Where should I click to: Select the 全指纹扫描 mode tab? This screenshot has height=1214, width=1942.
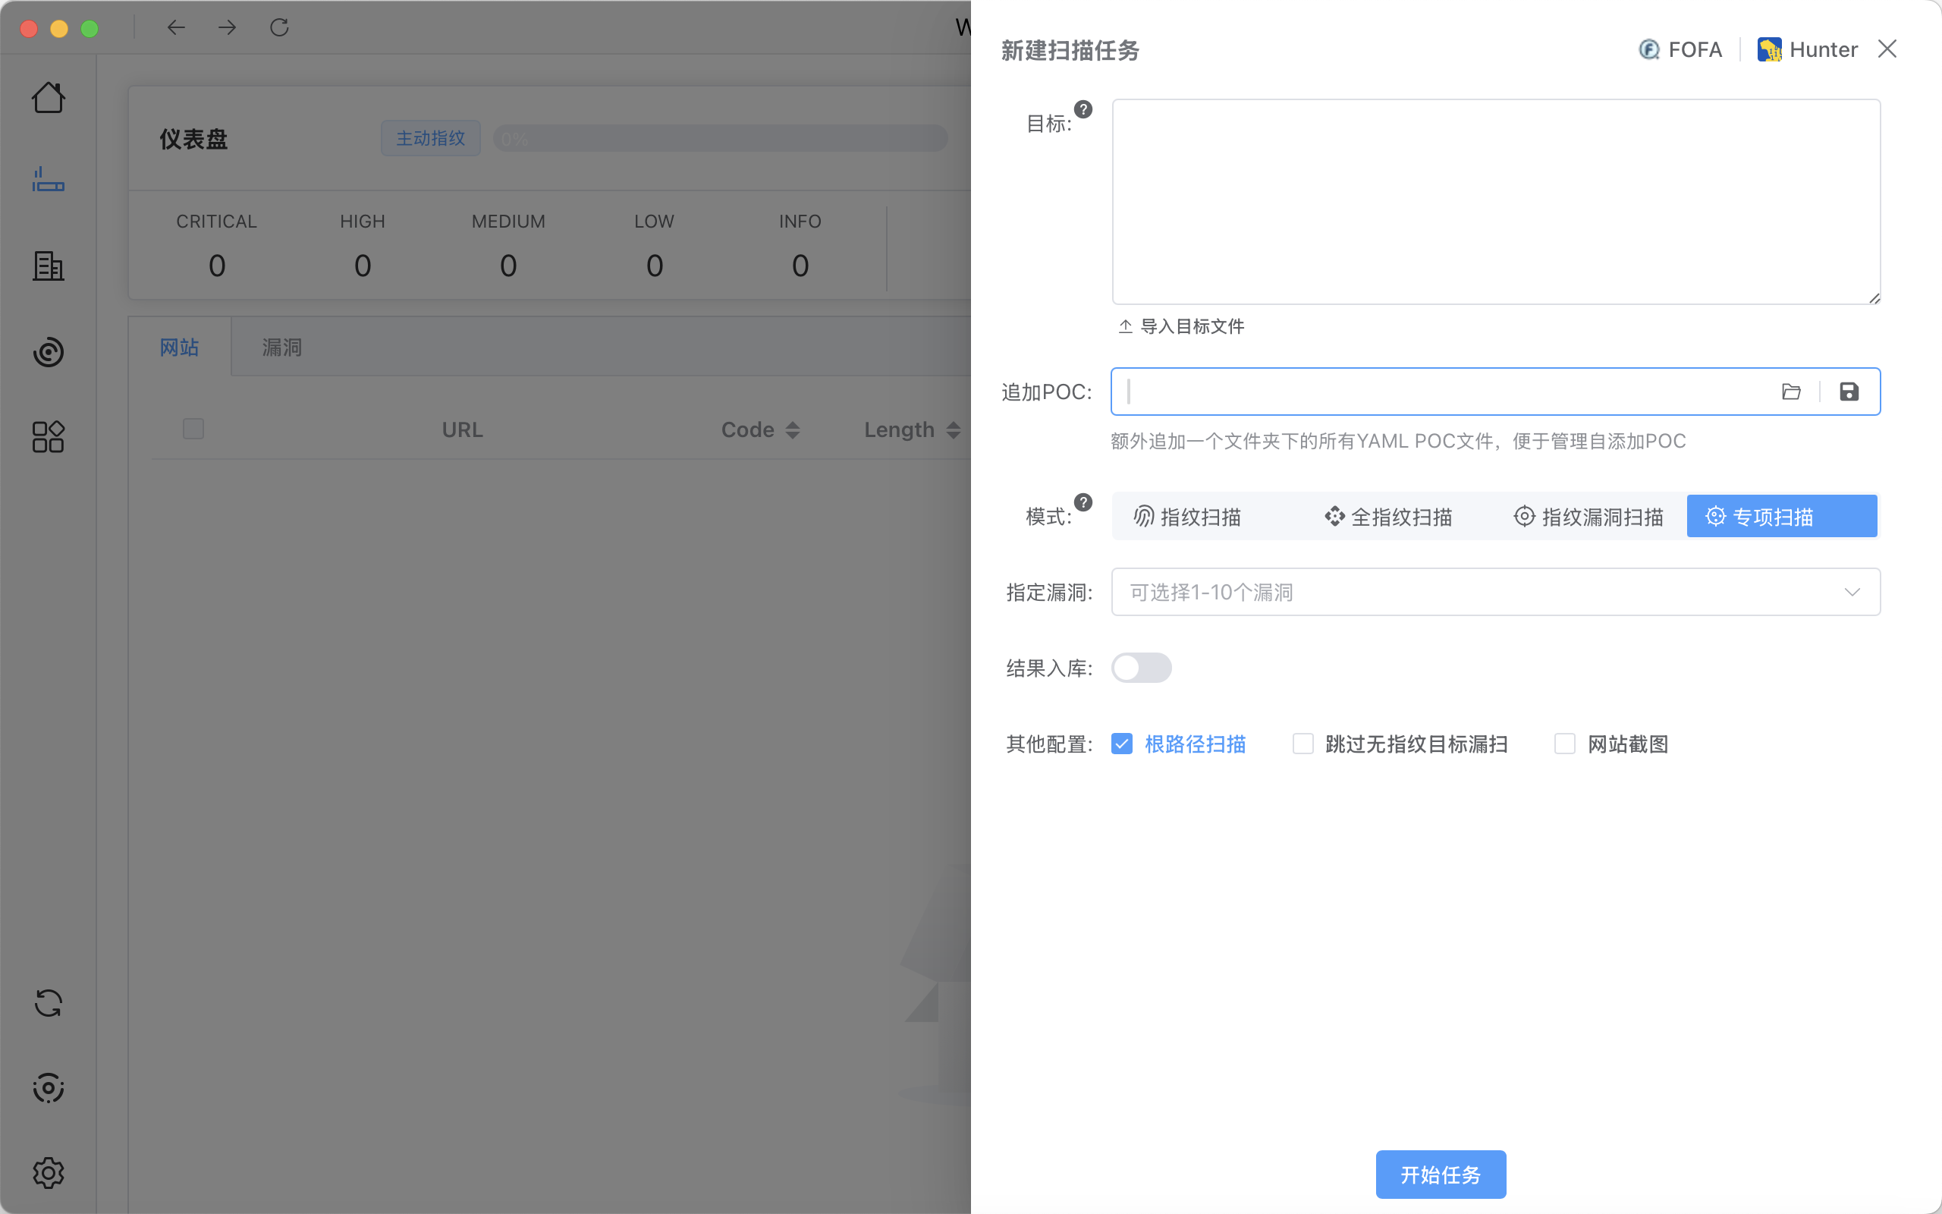click(x=1388, y=517)
